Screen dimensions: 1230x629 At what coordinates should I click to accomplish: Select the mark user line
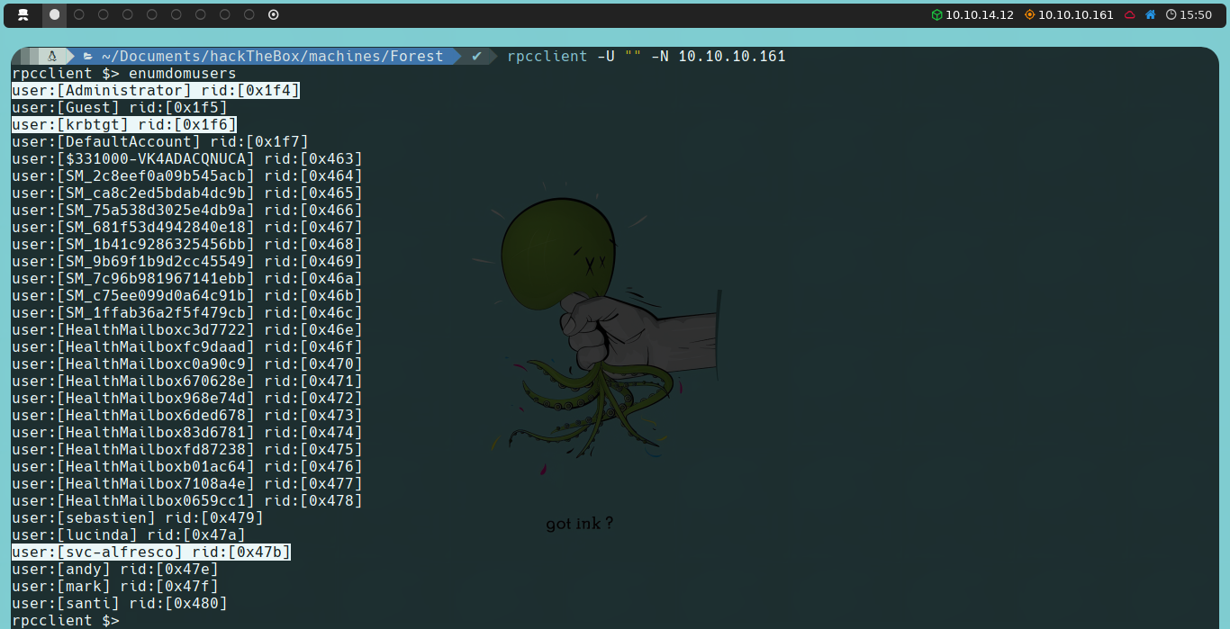pos(115,586)
